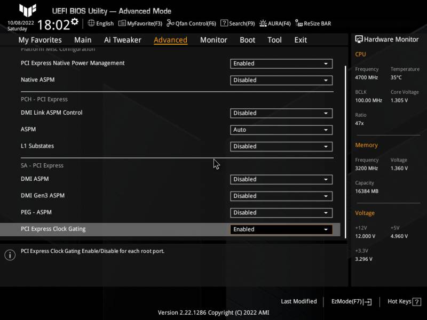
Task: Toggle ReSize BAR text label
Action: pyautogui.click(x=318, y=23)
